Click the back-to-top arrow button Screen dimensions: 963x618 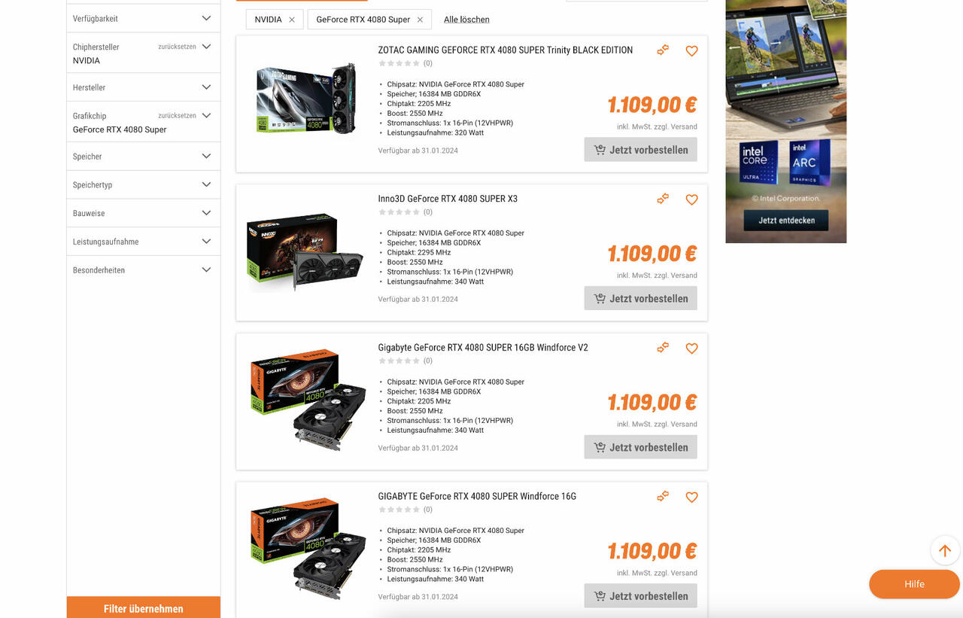945,550
